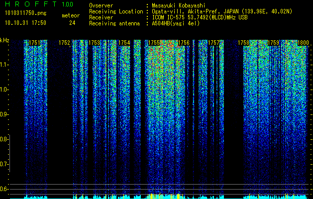Click the date stamp 10.10.31 17:50

point(25,23)
